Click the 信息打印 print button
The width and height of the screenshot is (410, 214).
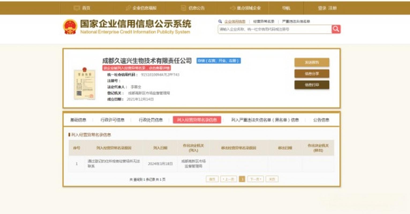click(312, 85)
